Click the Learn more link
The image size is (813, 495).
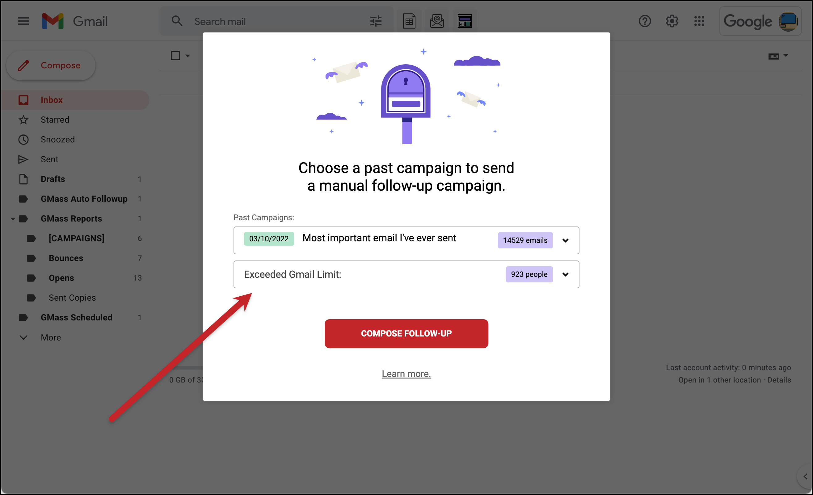406,373
